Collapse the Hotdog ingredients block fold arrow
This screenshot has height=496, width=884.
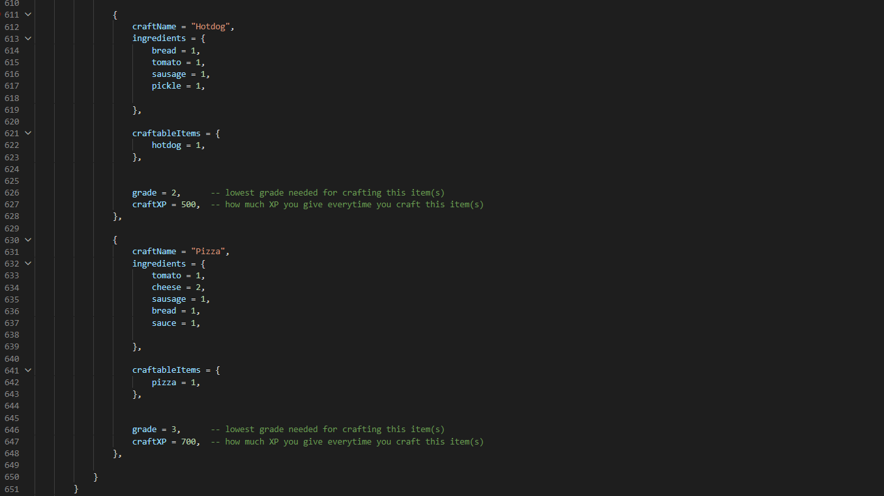[28, 38]
